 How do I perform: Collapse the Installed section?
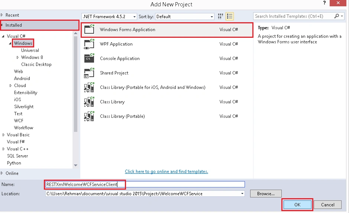point(2,25)
